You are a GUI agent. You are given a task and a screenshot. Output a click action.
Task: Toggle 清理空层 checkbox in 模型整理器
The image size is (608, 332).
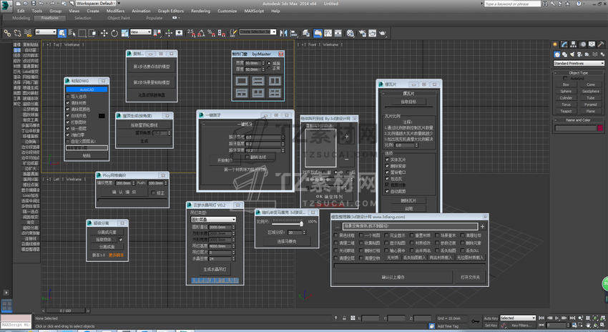(x=335, y=258)
